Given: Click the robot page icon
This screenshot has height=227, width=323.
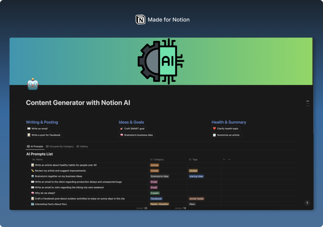Looking at the screenshot, I should [33, 84].
